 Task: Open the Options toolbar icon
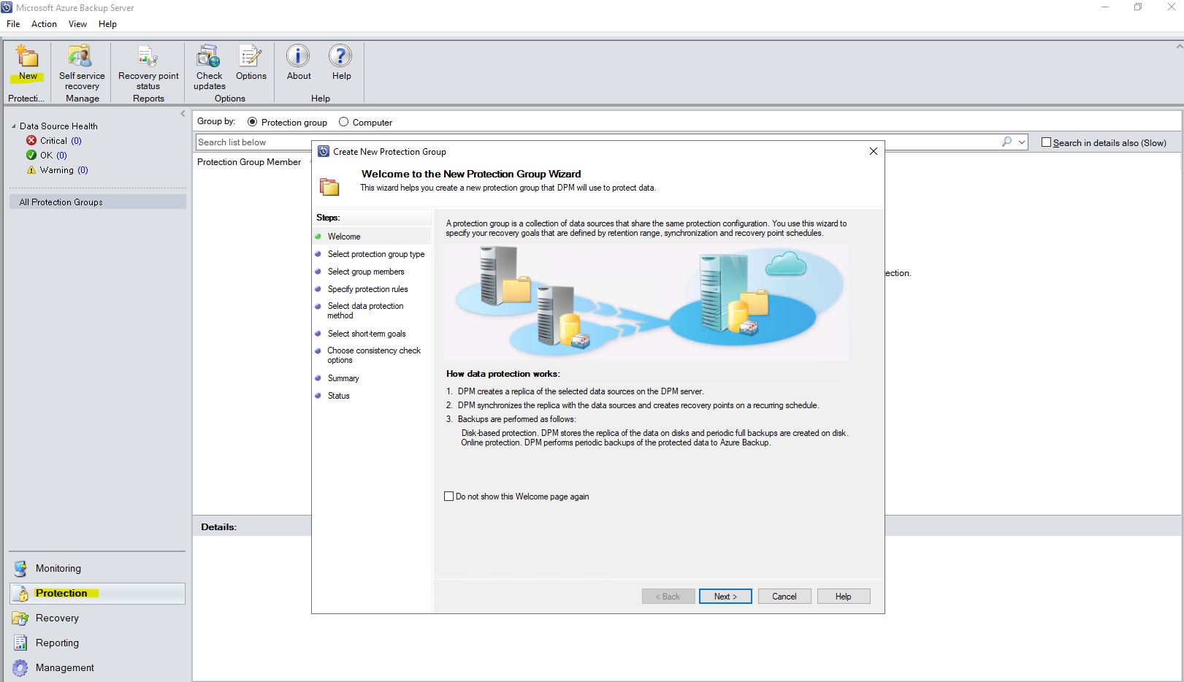click(x=251, y=56)
